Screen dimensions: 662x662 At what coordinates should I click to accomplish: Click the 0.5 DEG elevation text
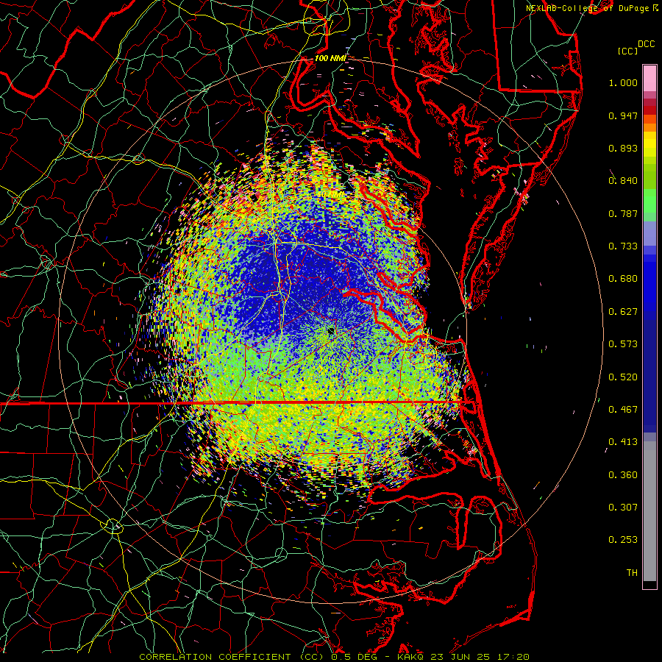pos(354,657)
